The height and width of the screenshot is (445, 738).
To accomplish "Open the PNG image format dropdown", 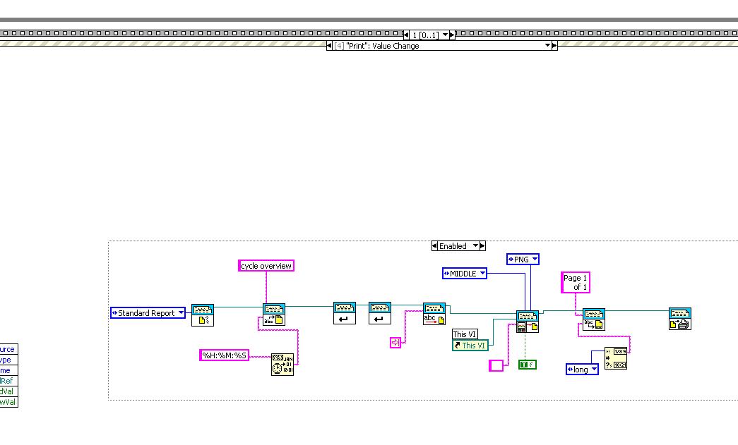I will pos(535,259).
